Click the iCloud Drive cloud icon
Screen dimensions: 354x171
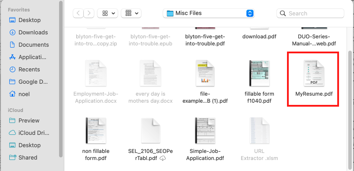coord(12,133)
